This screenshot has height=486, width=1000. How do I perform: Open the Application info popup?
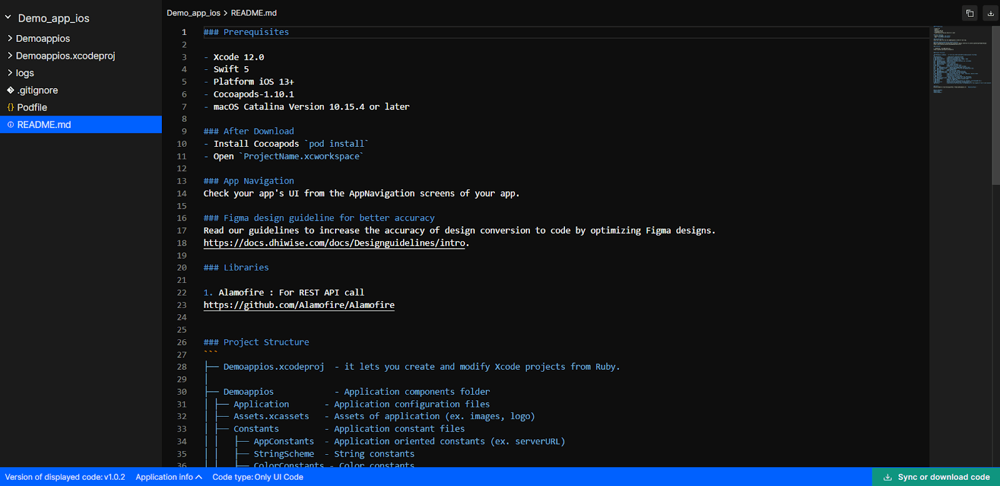[169, 477]
